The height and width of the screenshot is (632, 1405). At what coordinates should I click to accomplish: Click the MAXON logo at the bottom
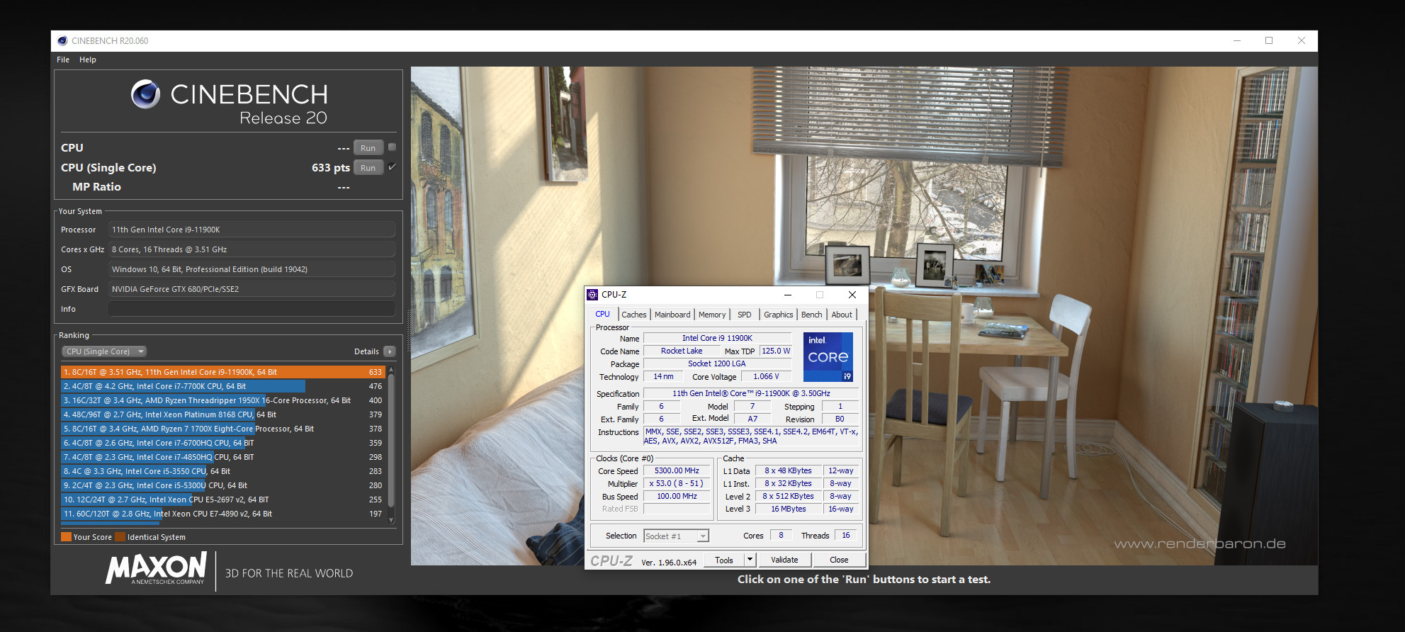[156, 568]
